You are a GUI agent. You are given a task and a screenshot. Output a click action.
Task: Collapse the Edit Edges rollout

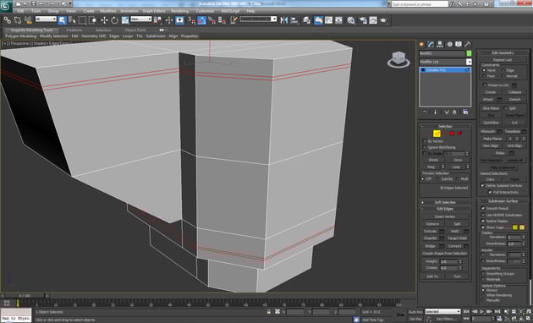coord(445,209)
